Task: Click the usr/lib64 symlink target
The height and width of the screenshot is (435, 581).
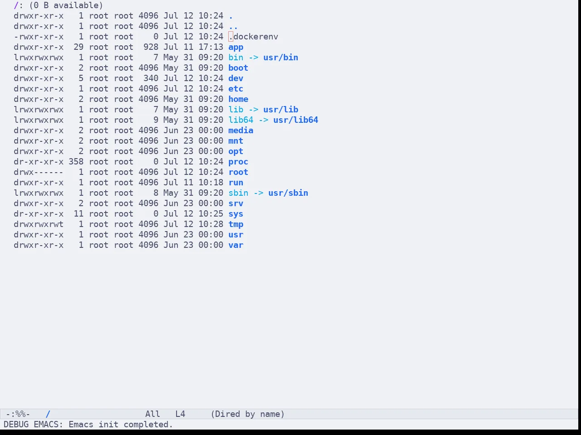Action: [295, 120]
